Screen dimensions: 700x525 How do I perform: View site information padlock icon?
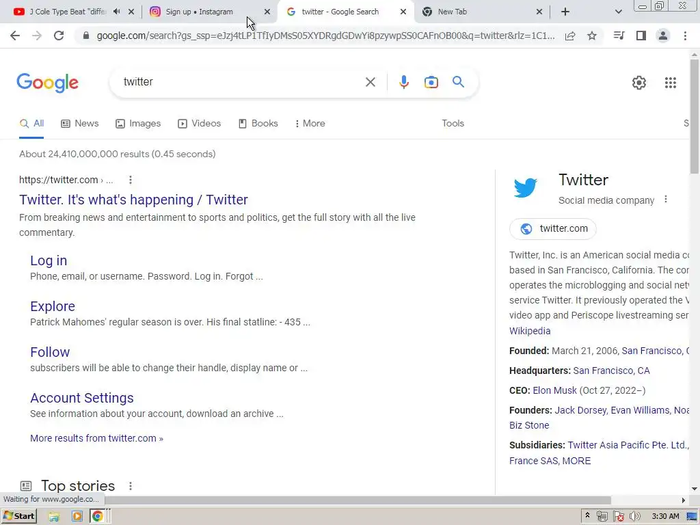point(86,36)
